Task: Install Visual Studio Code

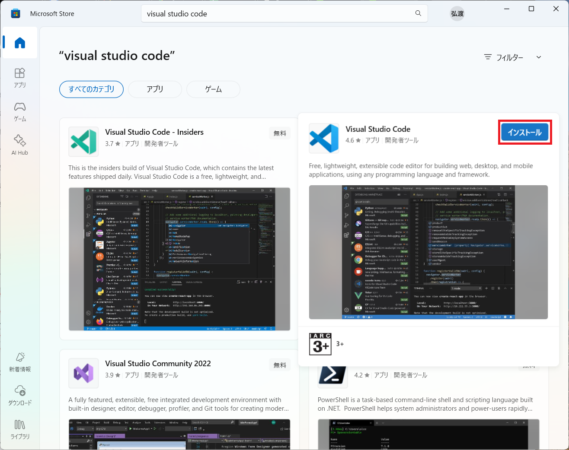Action: (x=524, y=133)
